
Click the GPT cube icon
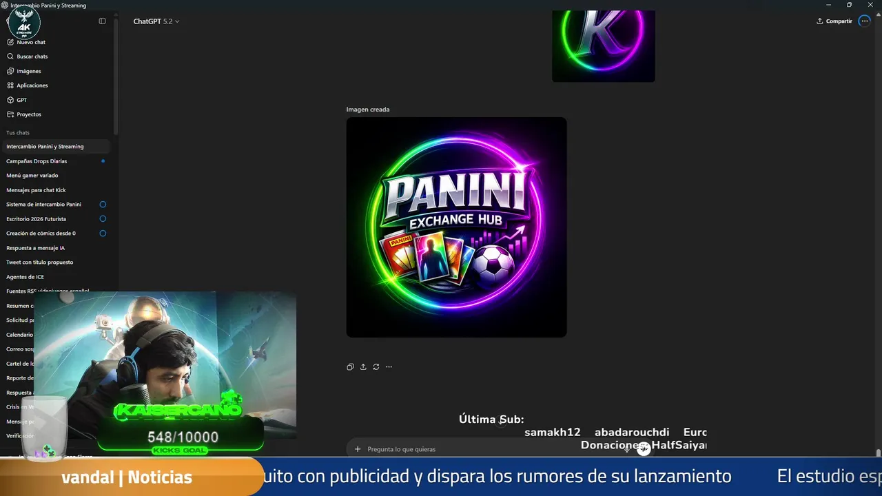coord(10,100)
